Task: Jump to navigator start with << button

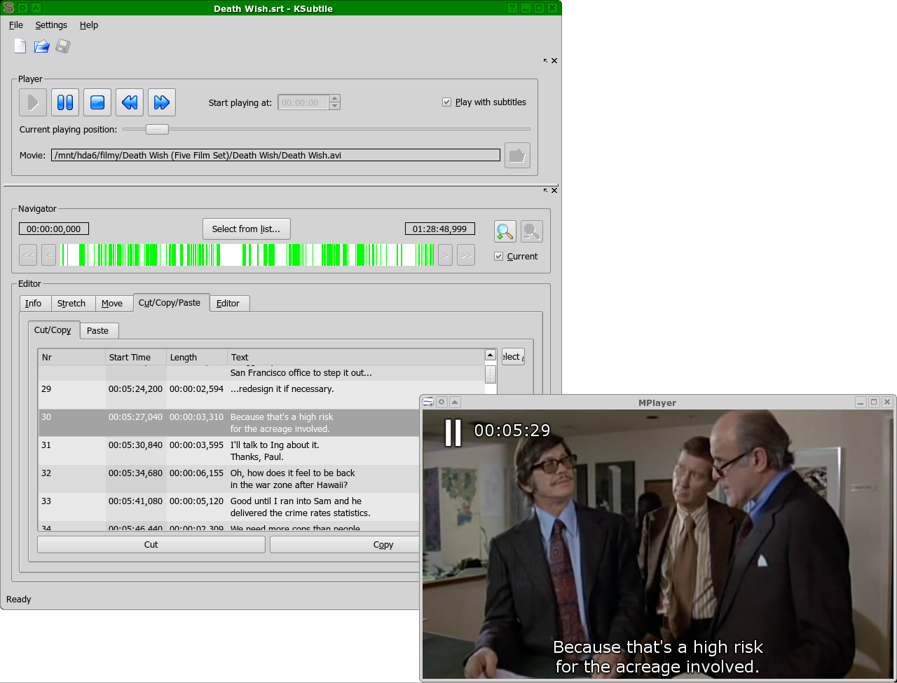Action: (28, 255)
